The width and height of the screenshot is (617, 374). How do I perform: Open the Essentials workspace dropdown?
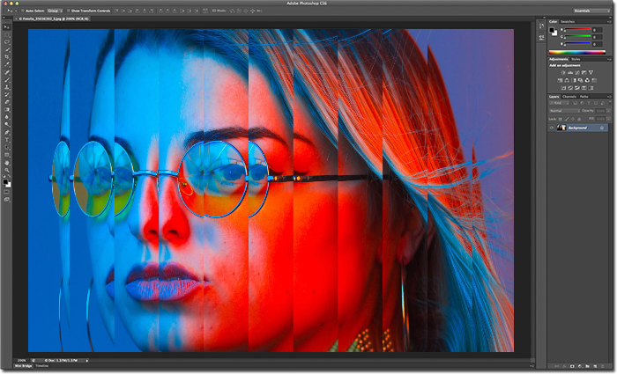point(591,11)
